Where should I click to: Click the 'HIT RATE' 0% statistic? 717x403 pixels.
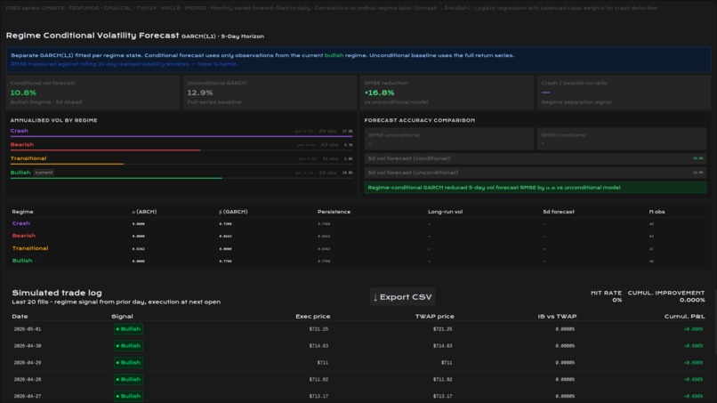point(607,296)
